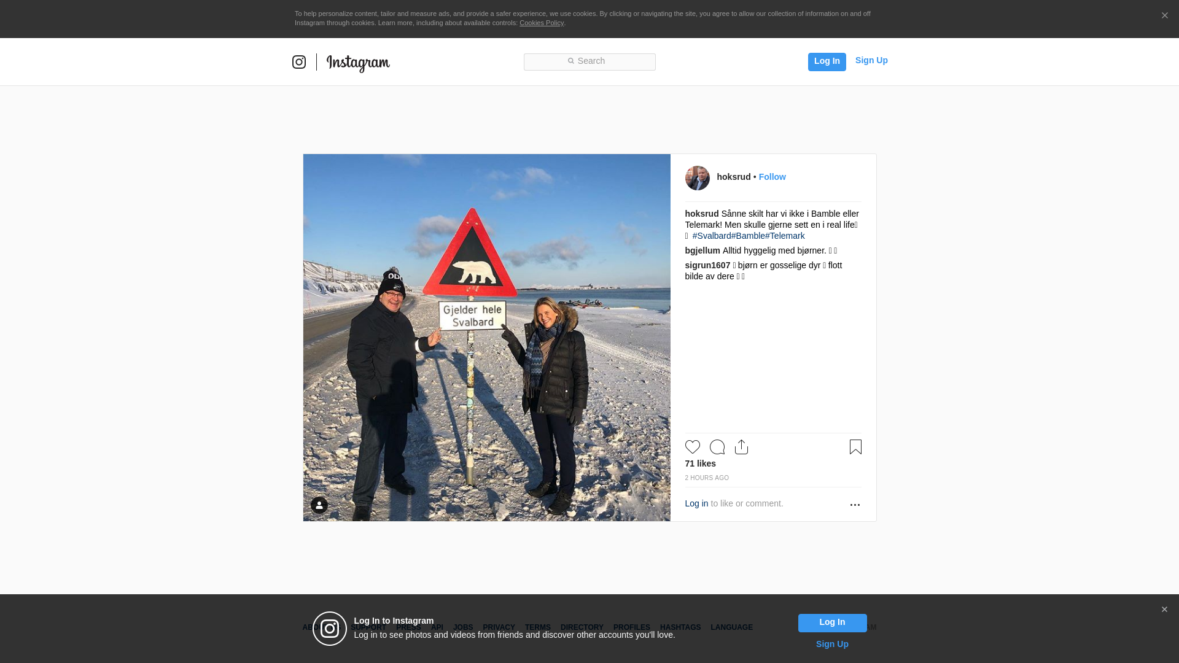Viewport: 1179px width, 663px height.
Task: Open the Cookies Policy link
Action: (x=542, y=23)
